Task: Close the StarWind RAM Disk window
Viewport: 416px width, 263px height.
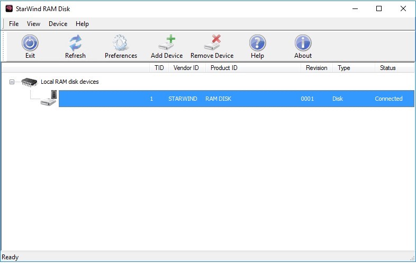Action: (x=403, y=8)
